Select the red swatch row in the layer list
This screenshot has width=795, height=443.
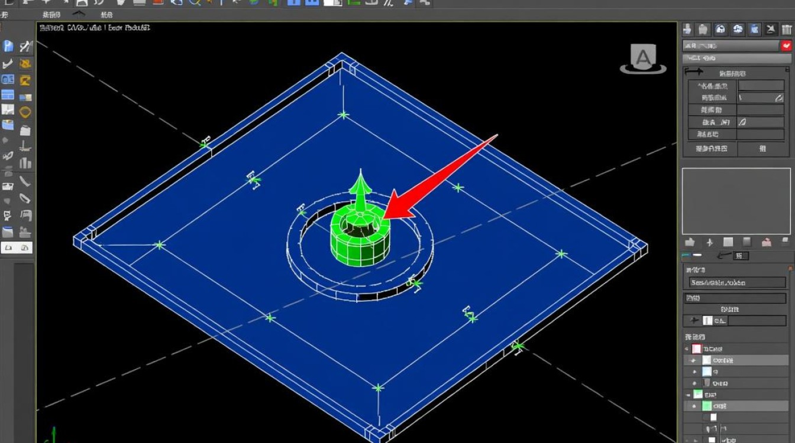736,349
